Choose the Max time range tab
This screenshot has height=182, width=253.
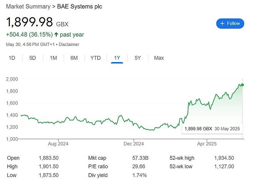click(x=159, y=58)
